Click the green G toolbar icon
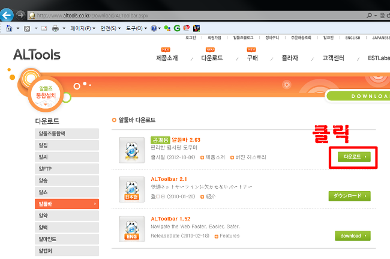This screenshot has height=259, width=390. (177, 28)
